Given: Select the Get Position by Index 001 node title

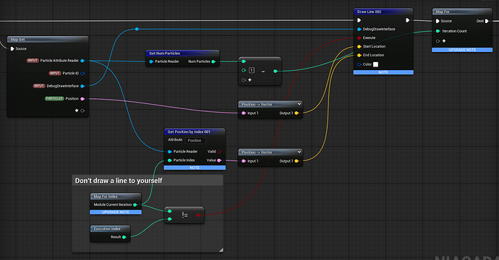Looking at the screenshot, I should pos(189,131).
